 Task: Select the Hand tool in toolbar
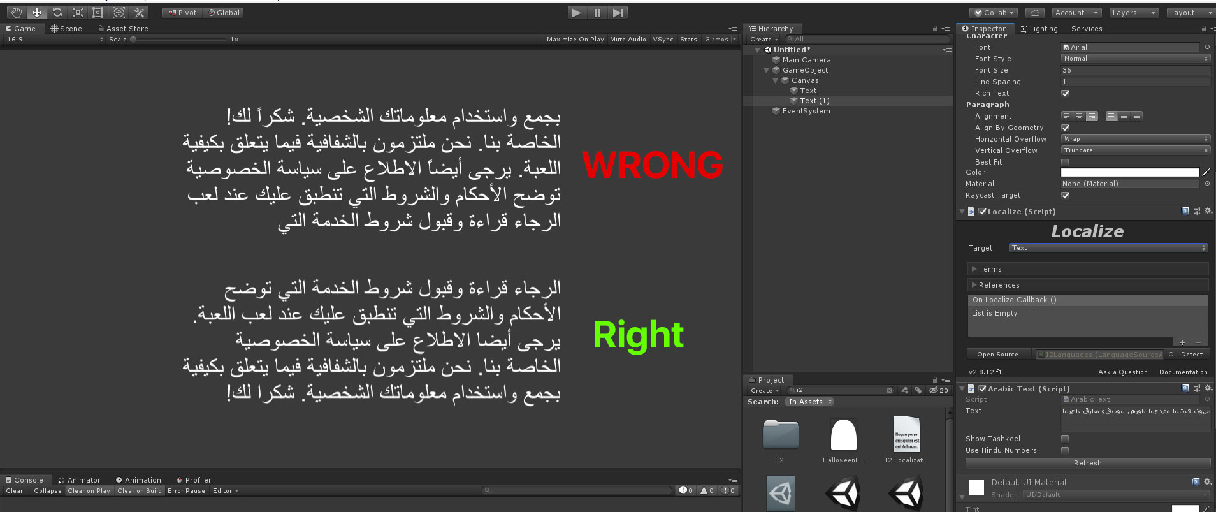pos(17,13)
